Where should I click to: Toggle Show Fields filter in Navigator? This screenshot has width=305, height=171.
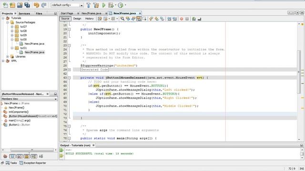(x=20, y=156)
